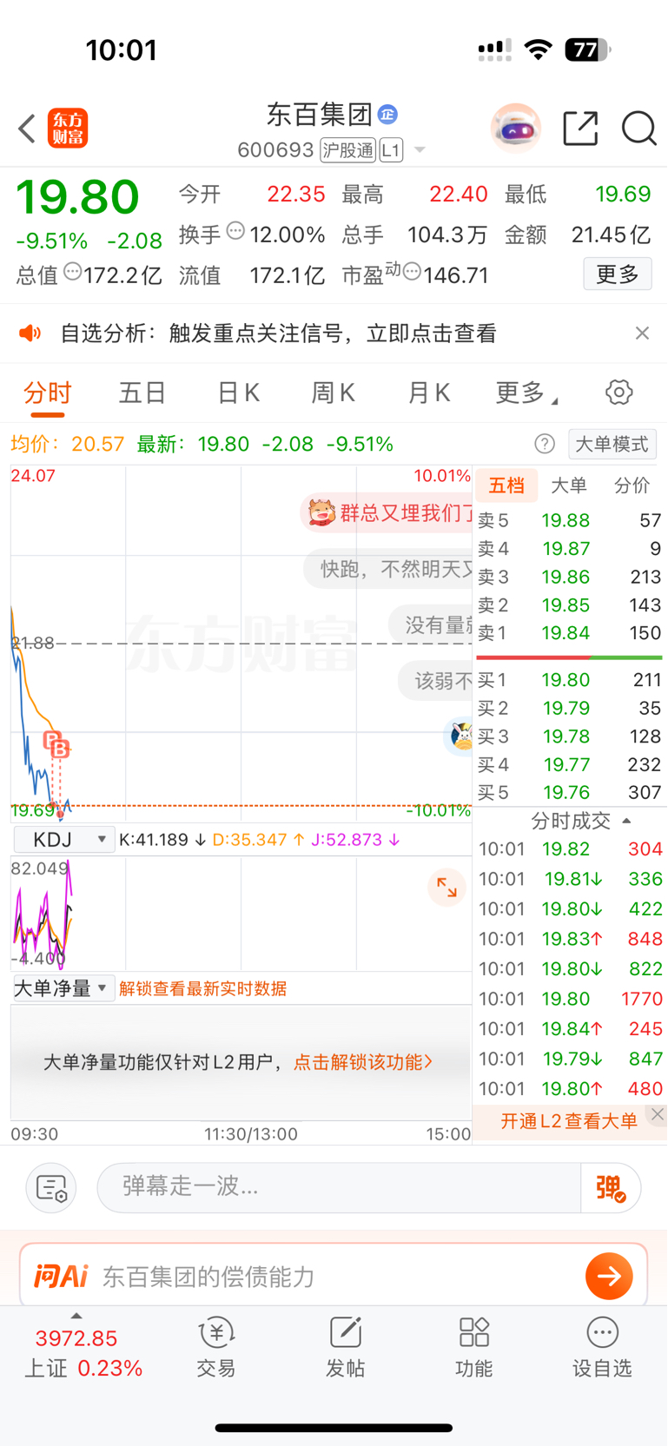This screenshot has height=1446, width=668.
Task: Tap the 沪股通 tag
Action: [347, 150]
